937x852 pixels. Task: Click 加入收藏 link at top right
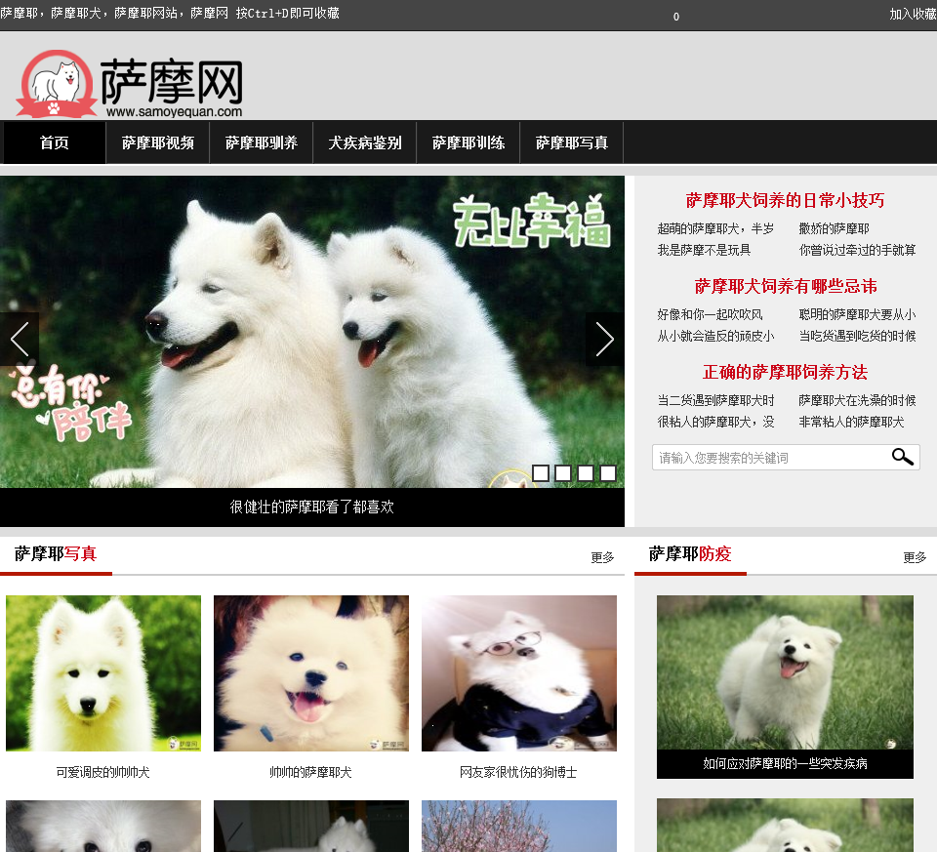(913, 15)
